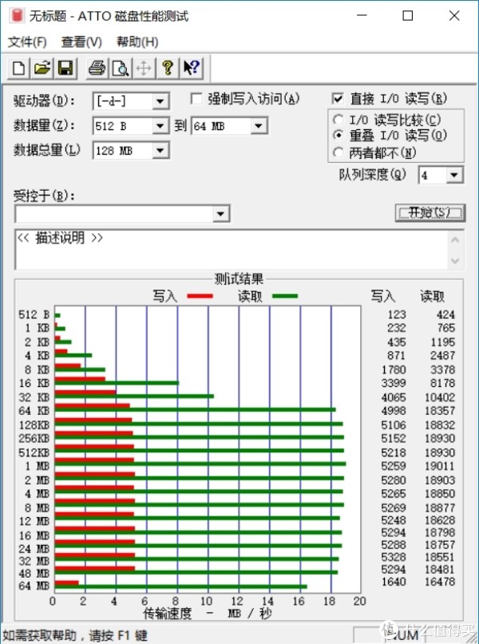
Task: Click write value 5328 for 32 MB
Action: pyautogui.click(x=394, y=557)
